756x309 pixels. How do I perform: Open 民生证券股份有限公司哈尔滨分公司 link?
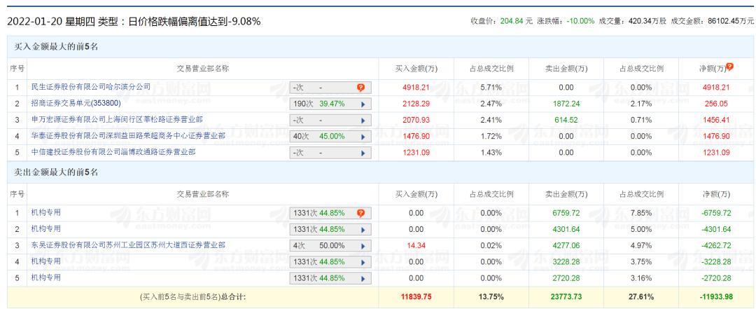click(90, 87)
